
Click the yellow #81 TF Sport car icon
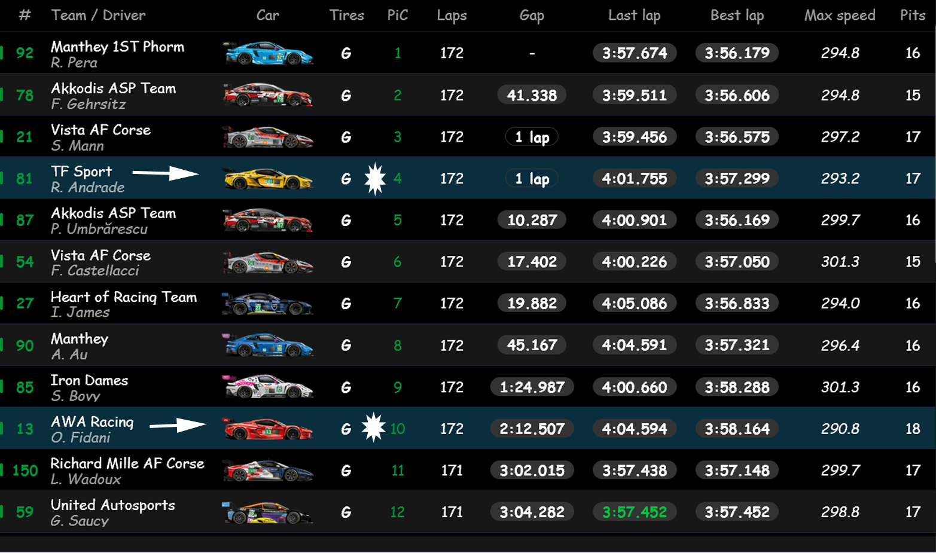267,178
